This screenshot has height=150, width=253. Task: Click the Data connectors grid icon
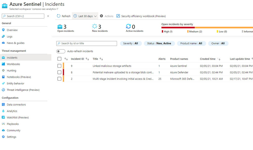[x=3, y=105]
